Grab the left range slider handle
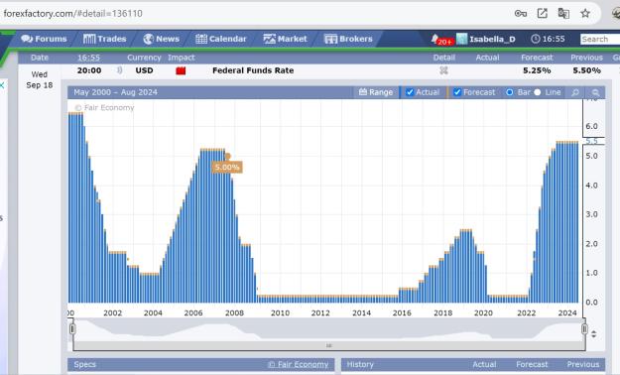The width and height of the screenshot is (620, 375). pos(72,329)
